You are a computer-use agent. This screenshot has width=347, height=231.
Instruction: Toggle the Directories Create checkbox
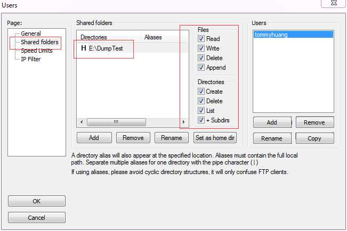[201, 92]
